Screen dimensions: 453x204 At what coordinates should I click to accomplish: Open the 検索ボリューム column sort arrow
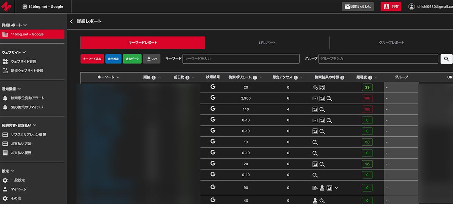(261, 78)
